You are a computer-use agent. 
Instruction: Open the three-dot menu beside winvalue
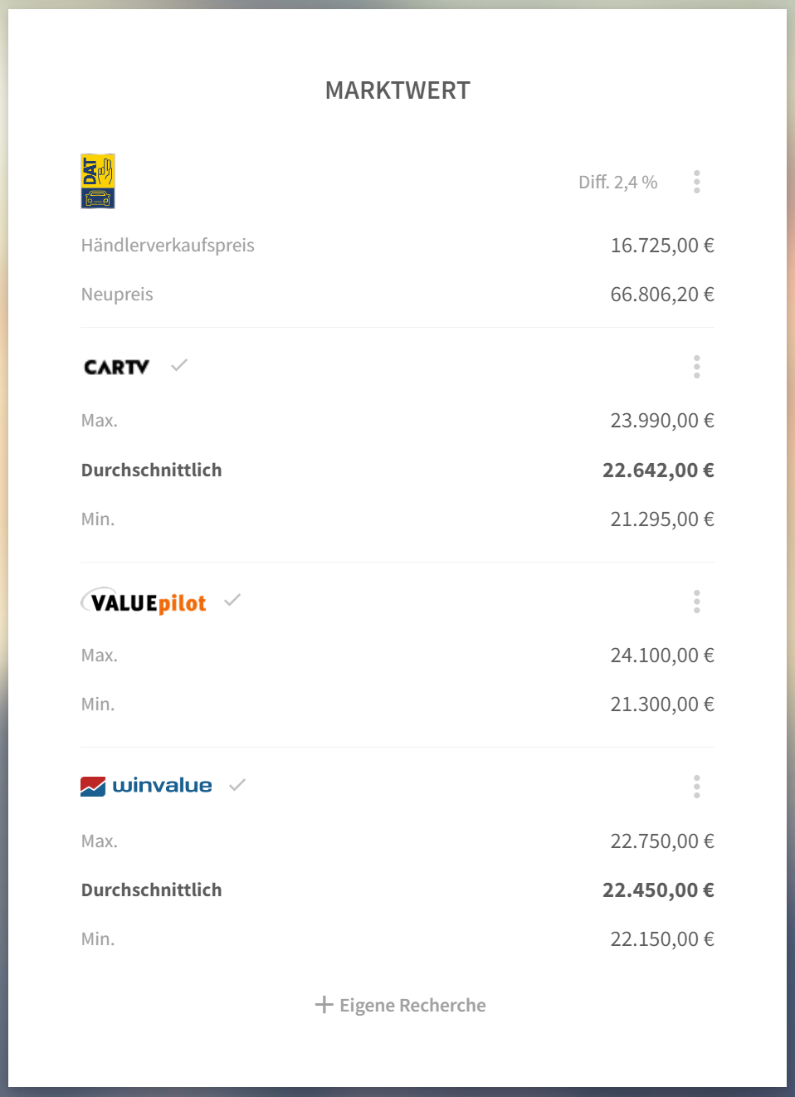pos(697,787)
